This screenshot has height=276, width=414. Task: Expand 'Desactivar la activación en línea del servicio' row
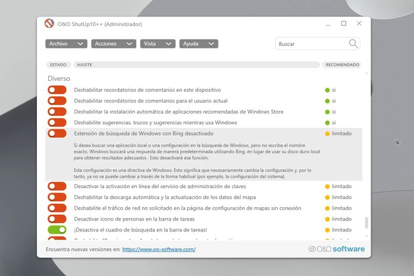pyautogui.click(x=160, y=186)
